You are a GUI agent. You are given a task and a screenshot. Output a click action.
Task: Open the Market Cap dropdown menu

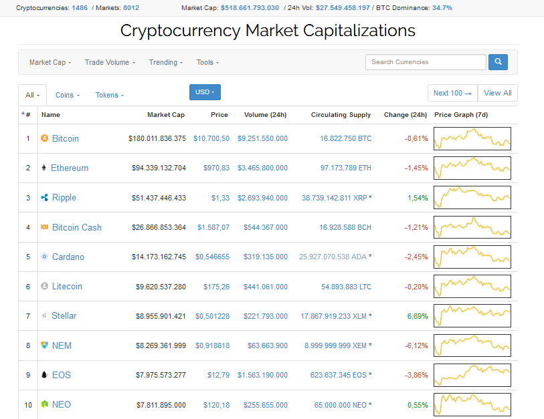click(x=50, y=62)
